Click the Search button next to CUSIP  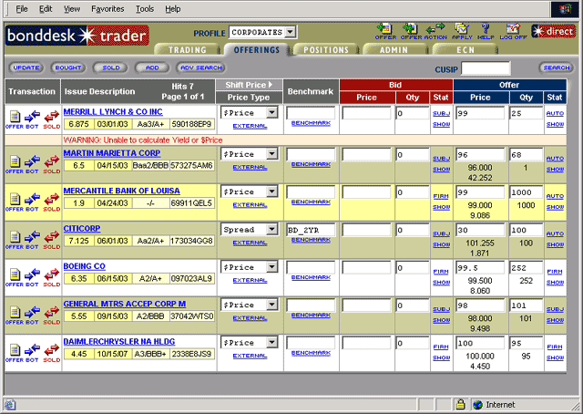pyautogui.click(x=557, y=67)
